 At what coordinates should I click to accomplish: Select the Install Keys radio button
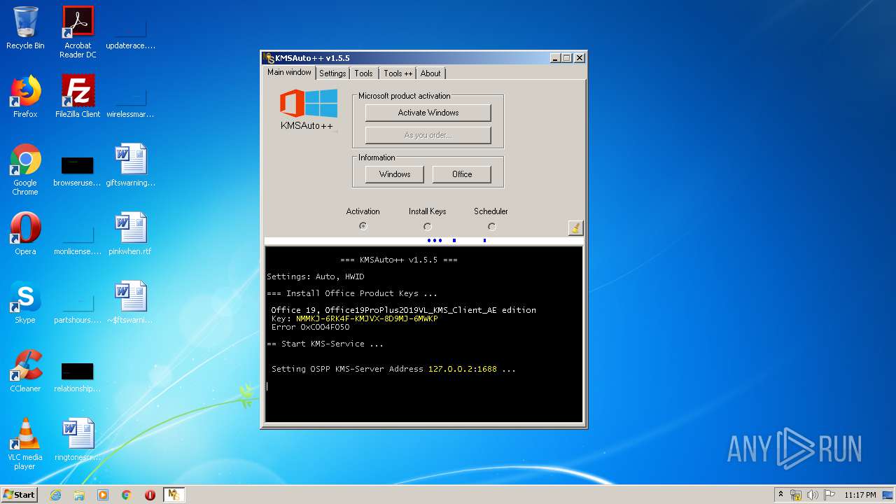point(427,226)
